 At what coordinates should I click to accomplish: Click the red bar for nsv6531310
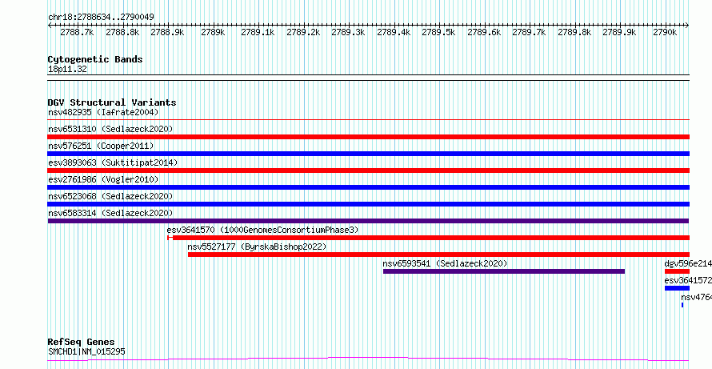coord(369,137)
